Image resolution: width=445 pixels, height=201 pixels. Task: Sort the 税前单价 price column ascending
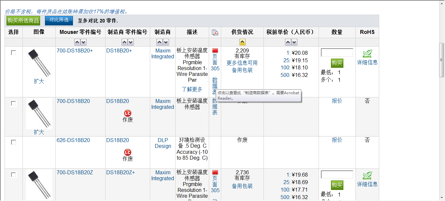(x=288, y=42)
